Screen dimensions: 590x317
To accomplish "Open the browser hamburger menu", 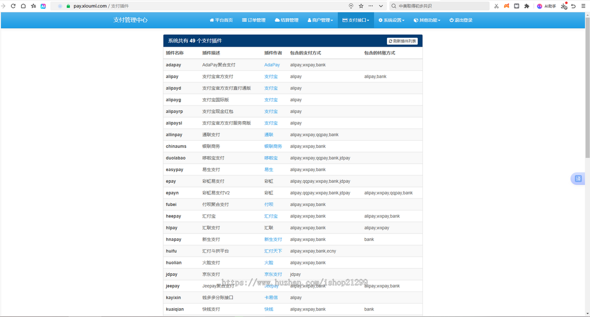I will coord(583,6).
